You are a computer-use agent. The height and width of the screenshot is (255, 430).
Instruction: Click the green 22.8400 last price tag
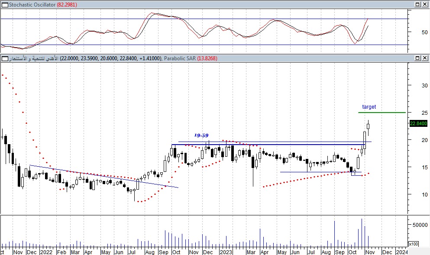[419, 123]
